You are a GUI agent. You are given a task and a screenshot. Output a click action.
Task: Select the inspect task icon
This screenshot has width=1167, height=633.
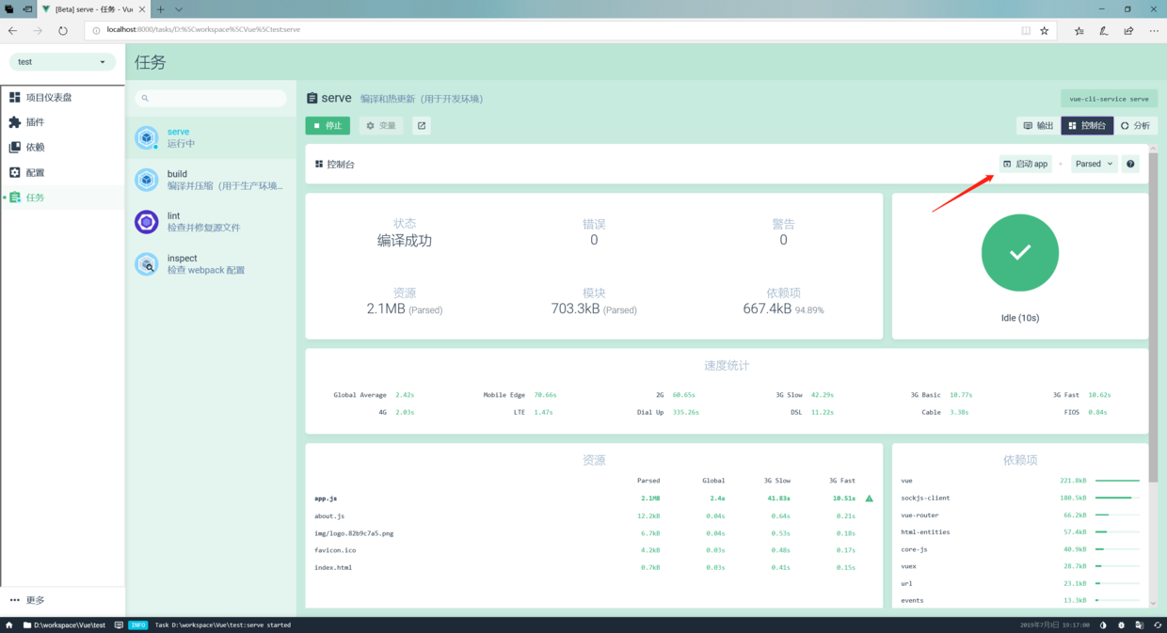[x=146, y=263]
